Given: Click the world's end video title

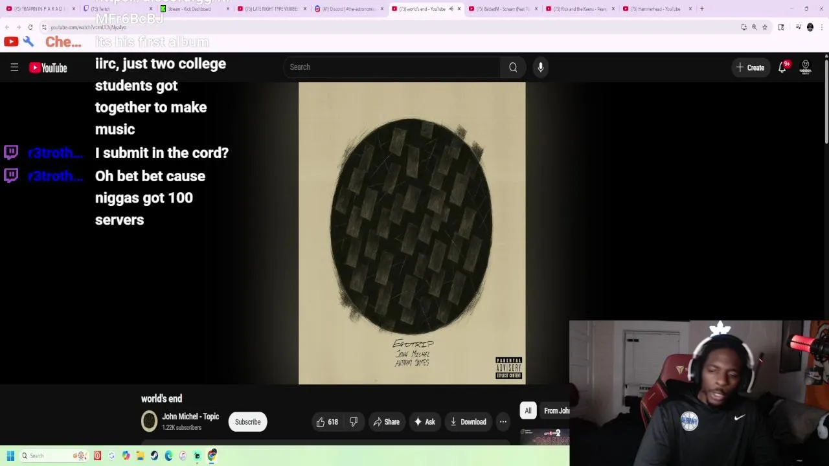Looking at the screenshot, I should (161, 399).
